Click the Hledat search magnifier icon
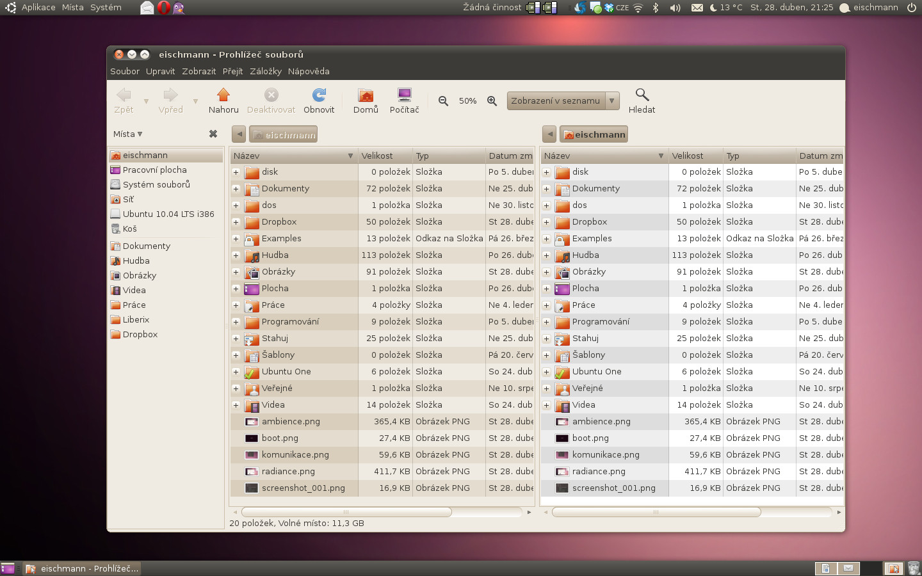 pos(642,95)
